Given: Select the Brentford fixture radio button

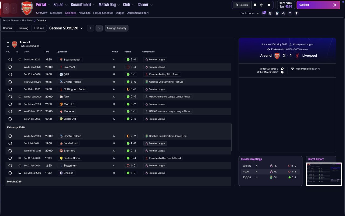Looking at the screenshot, I should 10,151.
